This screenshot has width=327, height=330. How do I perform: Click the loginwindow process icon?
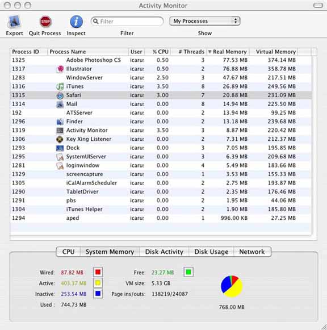(x=60, y=165)
